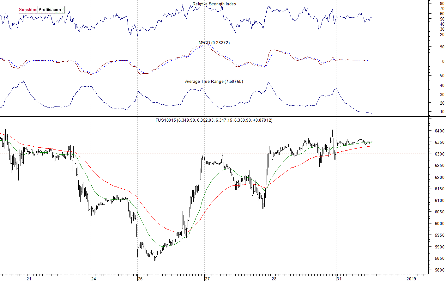Viewport: 446px width, 281px height.
Task: Click the RSI 20 scale label
Action: pyautogui.click(x=442, y=34)
